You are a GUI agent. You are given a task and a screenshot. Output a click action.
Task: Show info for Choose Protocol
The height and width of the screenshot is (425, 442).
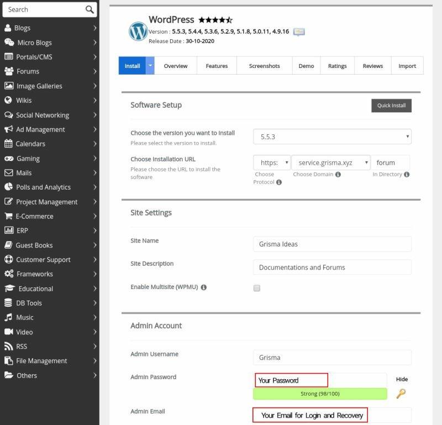[x=279, y=182]
